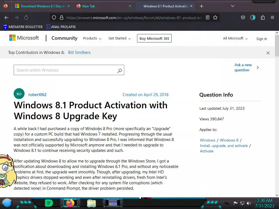The height and width of the screenshot is (209, 279).
Task: Close the Windows 8.1 Product Activation tab
Action: coord(191,6)
